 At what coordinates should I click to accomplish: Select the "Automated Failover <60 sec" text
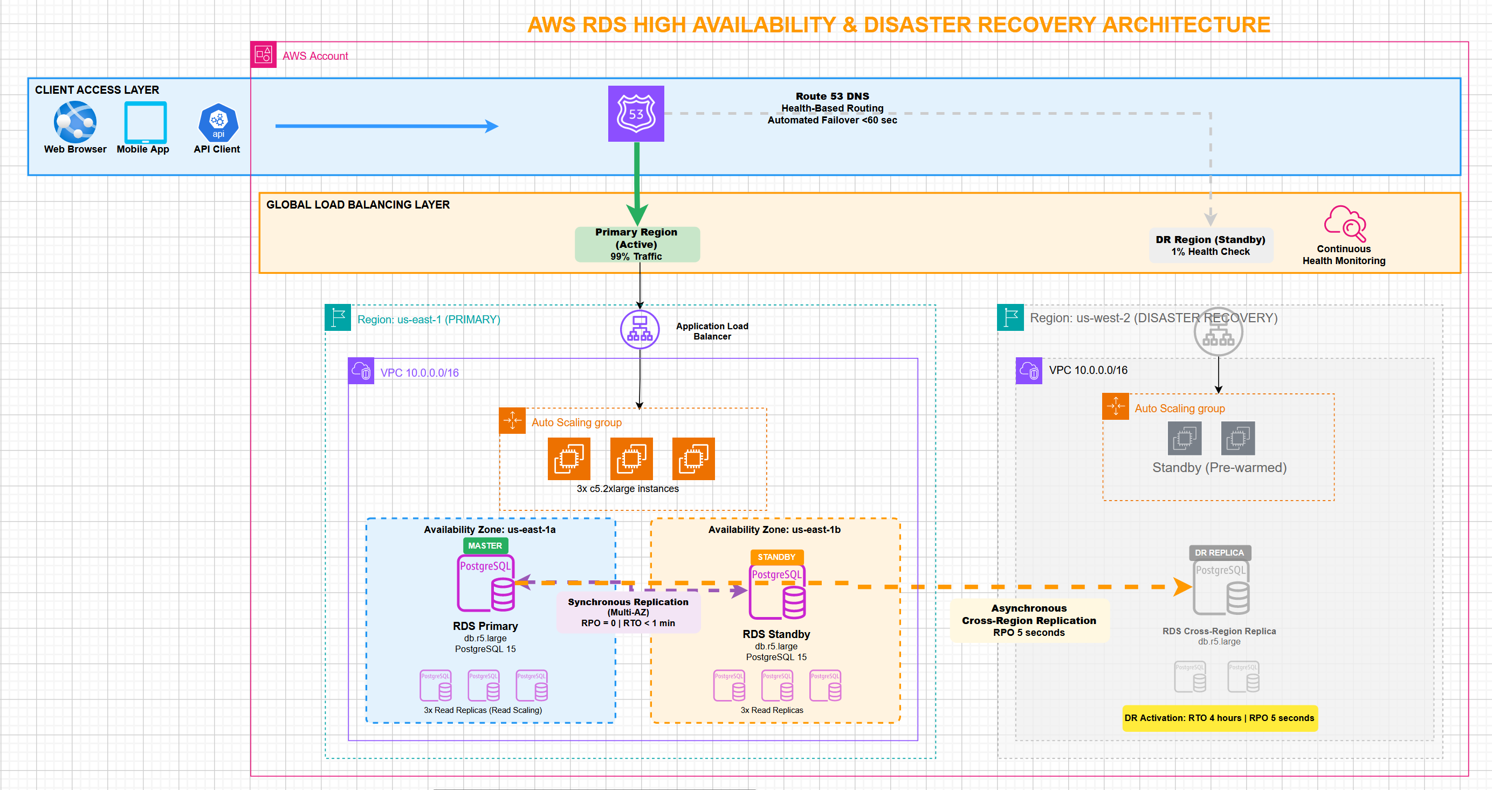pos(833,120)
